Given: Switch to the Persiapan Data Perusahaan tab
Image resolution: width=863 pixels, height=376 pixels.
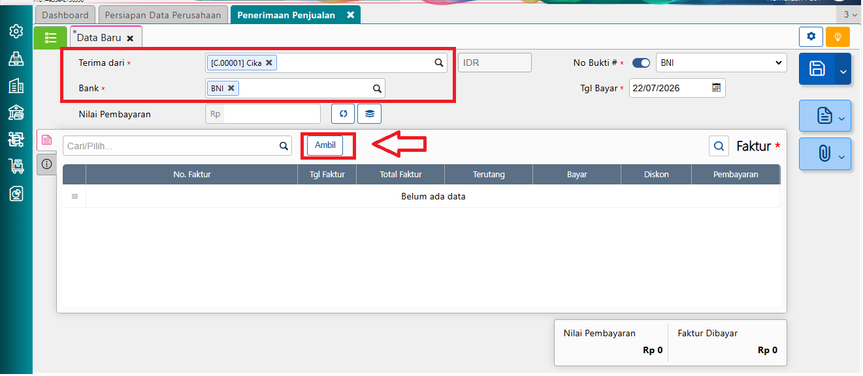Looking at the screenshot, I should 164,15.
